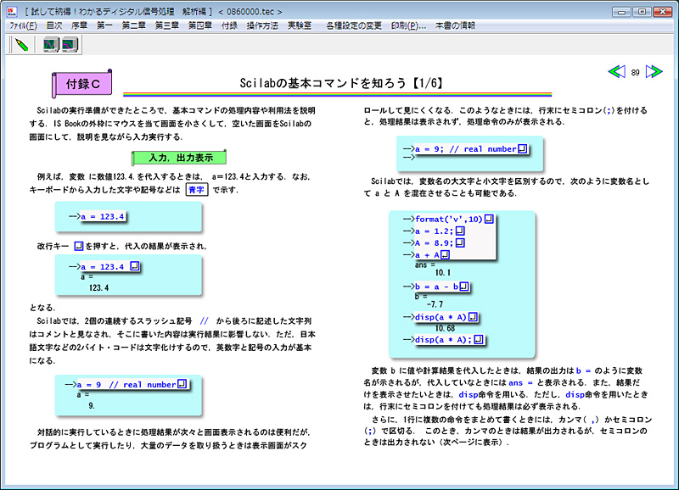679x490 pixels.
Task: Open the 付録 menu
Action: pos(229,25)
